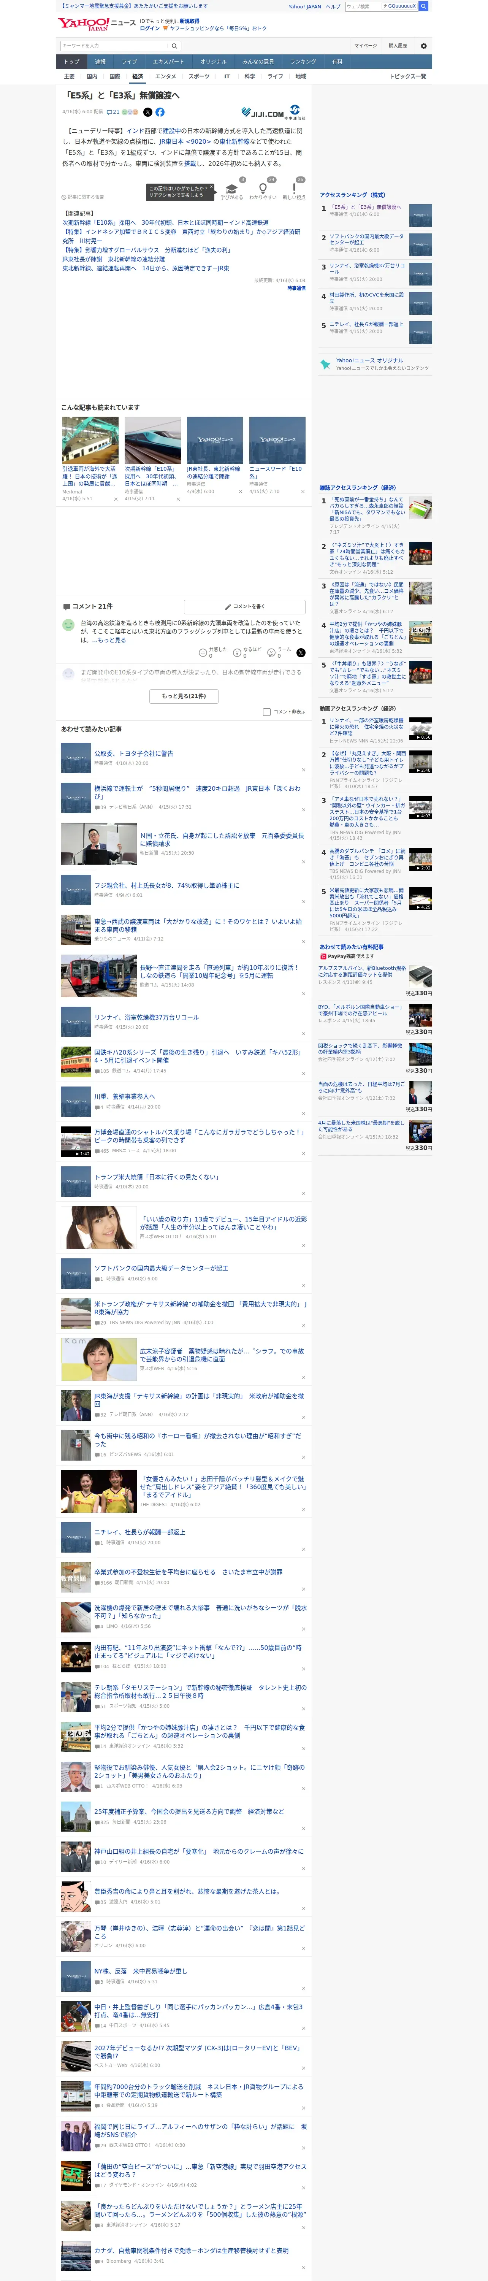Select 速報 tab in navigation

[x=100, y=62]
